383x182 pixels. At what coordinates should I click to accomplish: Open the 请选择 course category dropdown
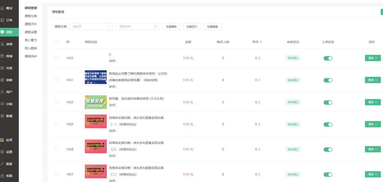(90, 27)
